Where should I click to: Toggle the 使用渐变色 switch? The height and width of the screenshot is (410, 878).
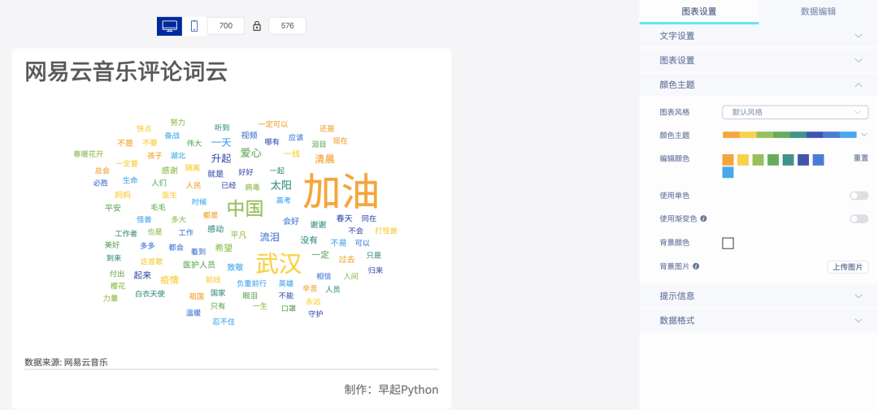tap(858, 218)
